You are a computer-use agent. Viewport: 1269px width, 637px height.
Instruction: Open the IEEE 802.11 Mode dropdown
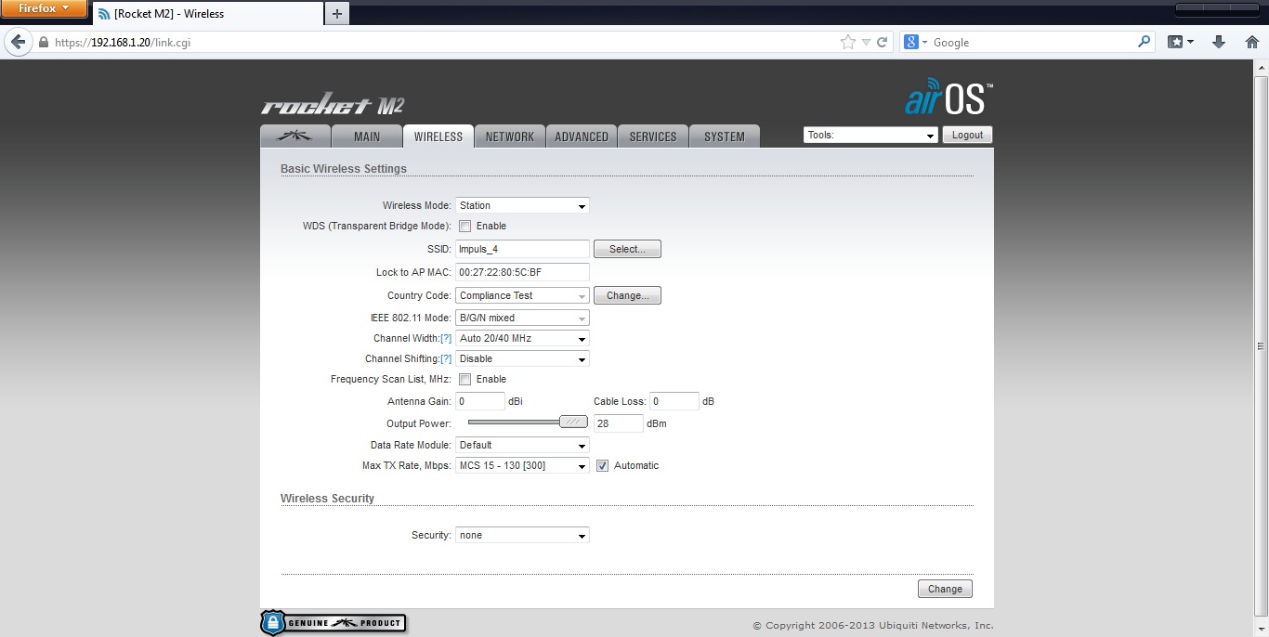[x=522, y=318]
